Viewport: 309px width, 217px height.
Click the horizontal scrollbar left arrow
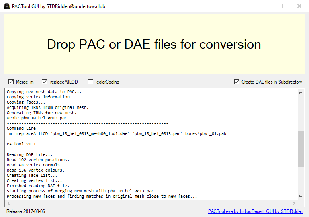(8, 203)
